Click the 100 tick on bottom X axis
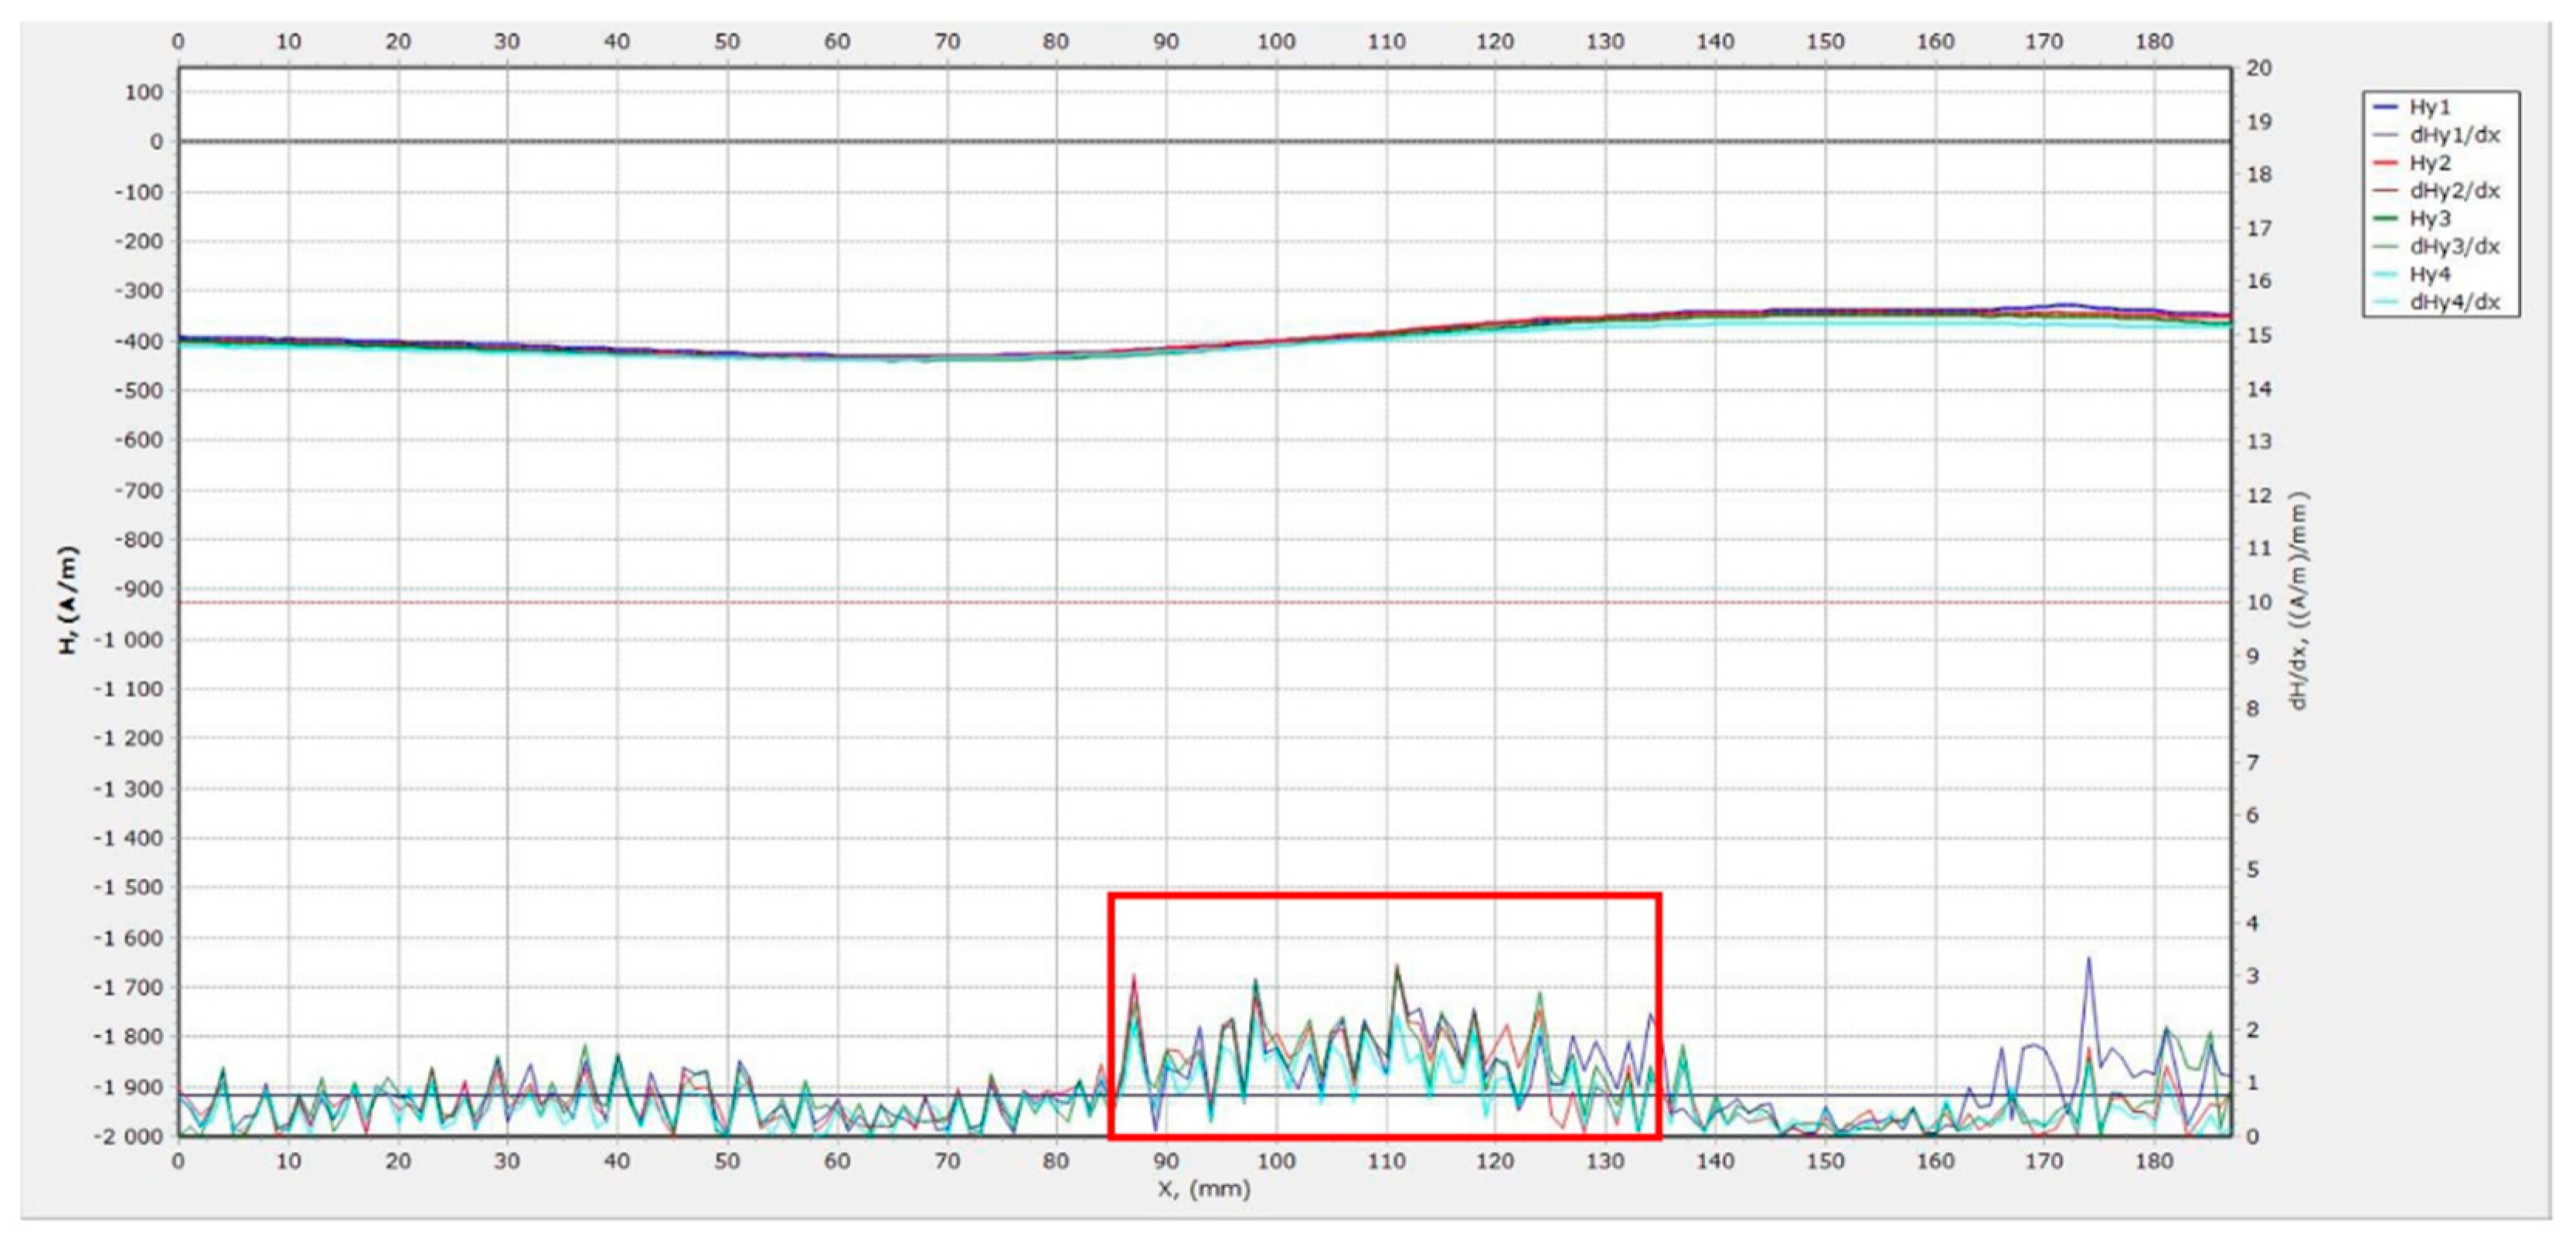Screen dimensions: 2576x1242 pos(1275,1162)
